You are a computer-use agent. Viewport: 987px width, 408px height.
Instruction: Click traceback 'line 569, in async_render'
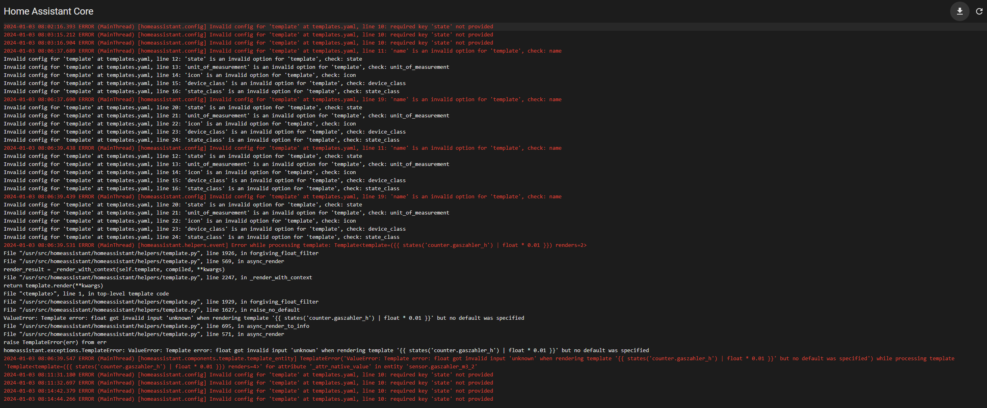coord(144,261)
